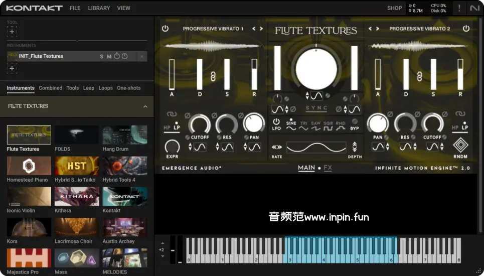The height and width of the screenshot is (276, 484).
Task: Toggle power for Progressive Vibrato 2 layer
Action: point(466,29)
